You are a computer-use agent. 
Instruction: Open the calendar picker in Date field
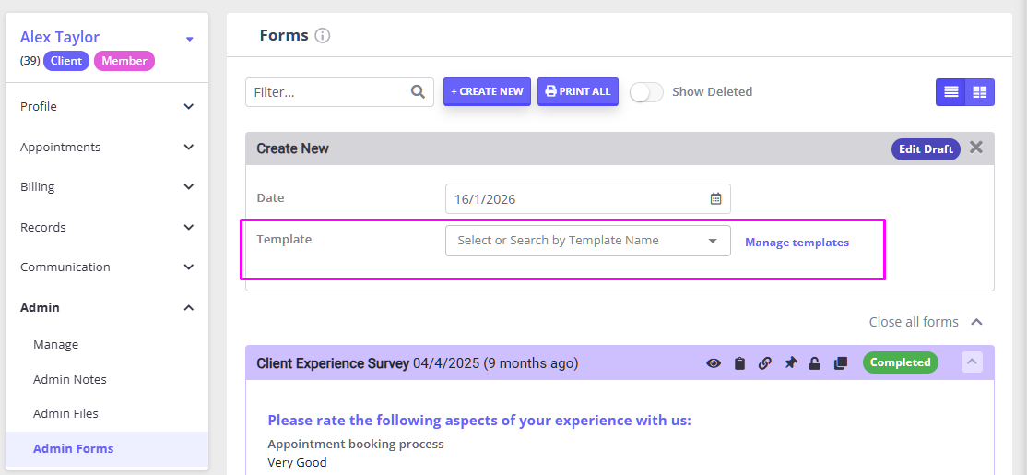pyautogui.click(x=715, y=198)
